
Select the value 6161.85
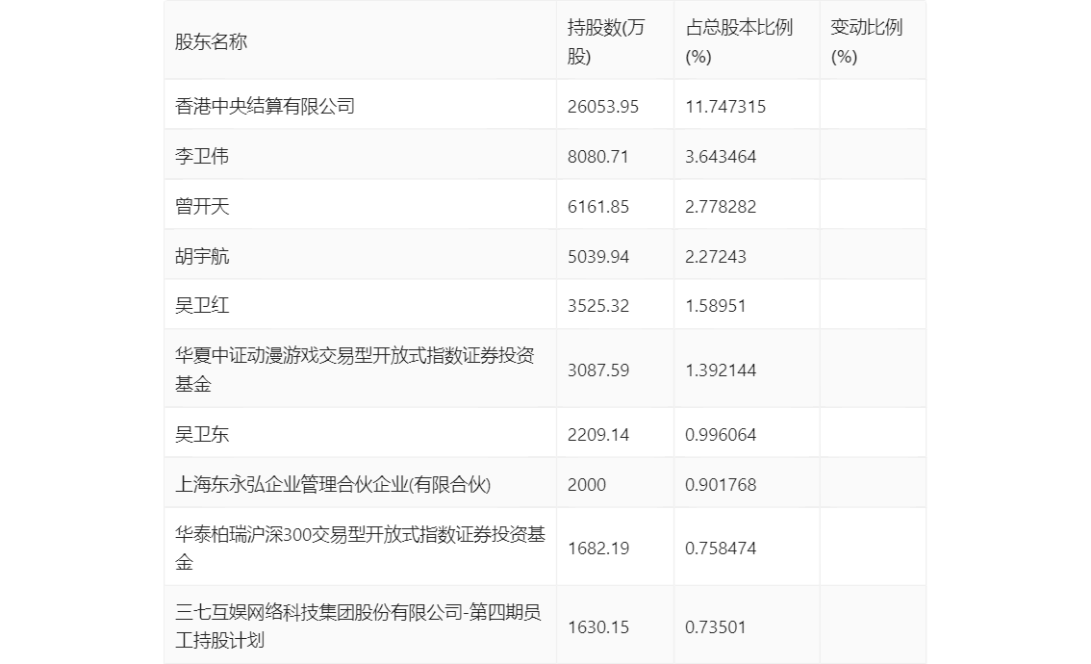(x=598, y=207)
